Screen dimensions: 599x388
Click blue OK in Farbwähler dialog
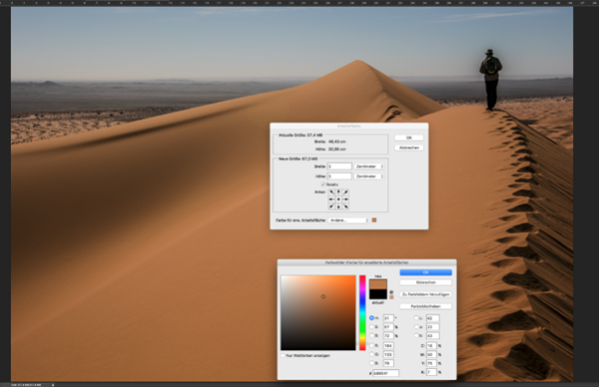pos(426,273)
